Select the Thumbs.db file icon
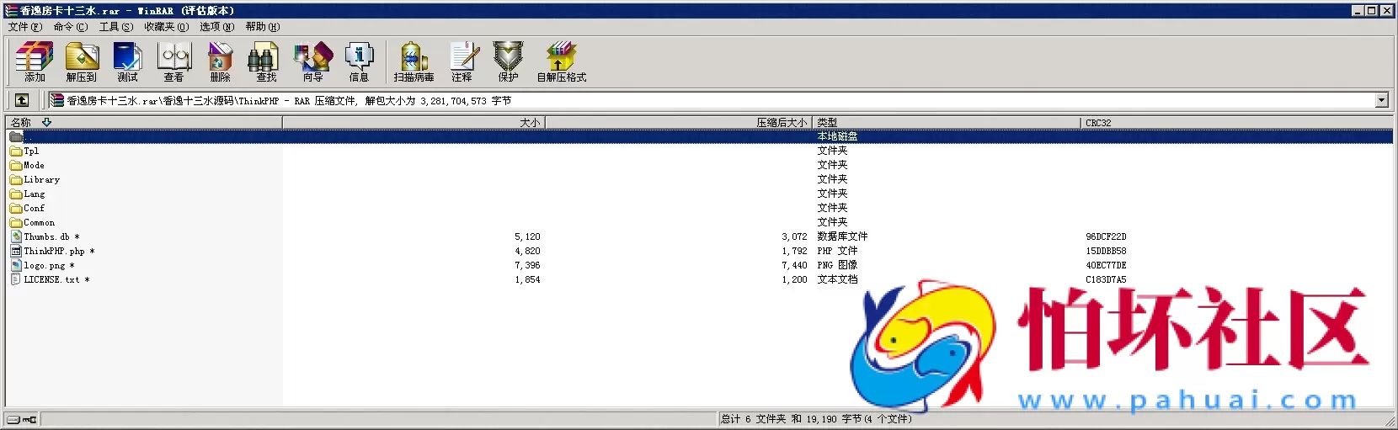This screenshot has width=1398, height=430. (x=16, y=237)
